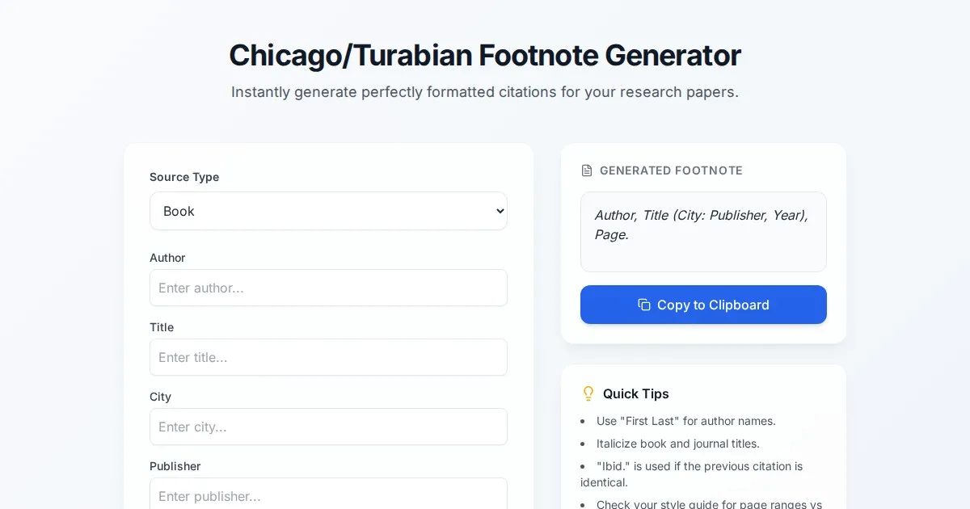Click into the Title text field
The image size is (970, 509).
point(328,357)
